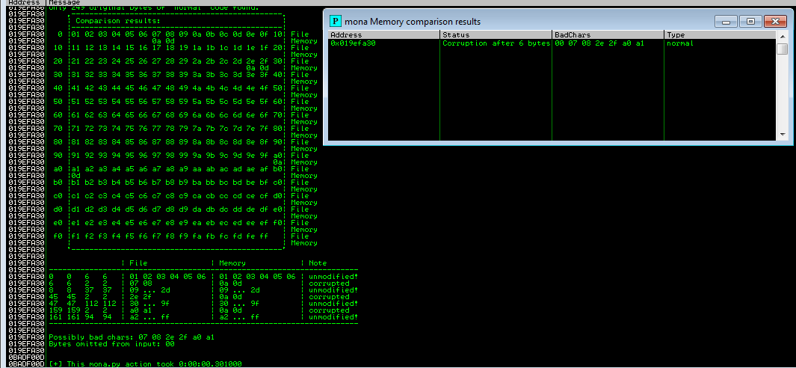Image resolution: width=796 pixels, height=368 pixels.
Task: Minimize the mona Memory comparison results window
Action: pos(726,22)
